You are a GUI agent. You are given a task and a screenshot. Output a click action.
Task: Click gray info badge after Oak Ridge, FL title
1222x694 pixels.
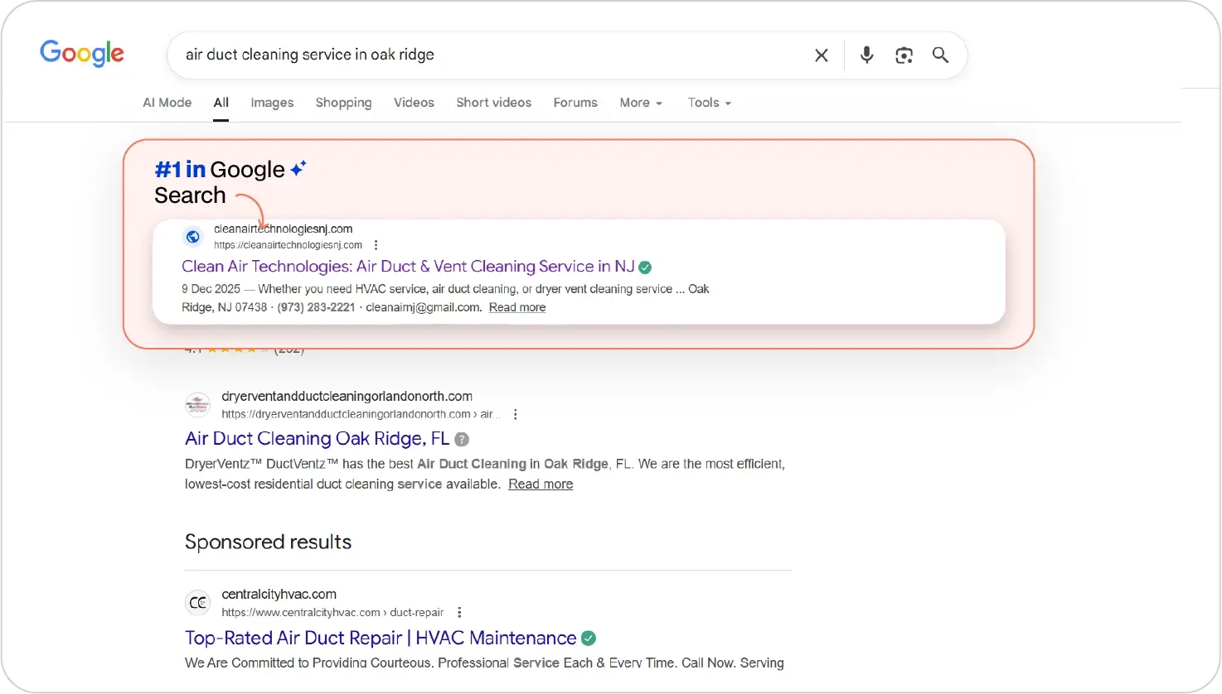tap(462, 440)
